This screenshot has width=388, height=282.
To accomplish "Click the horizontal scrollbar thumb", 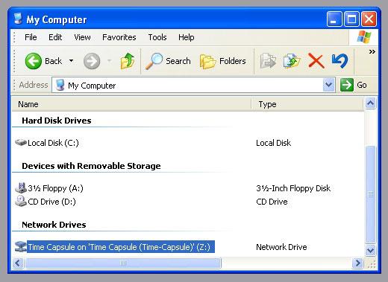I will click(123, 263).
